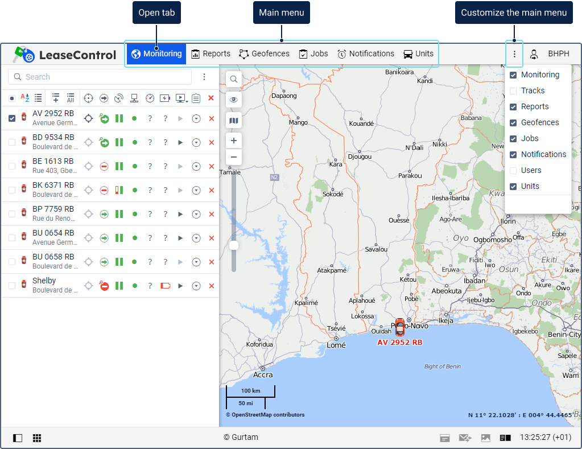This screenshot has height=449, width=582.
Task: Toggle the left panel layout icon in footer
Action: point(18,438)
